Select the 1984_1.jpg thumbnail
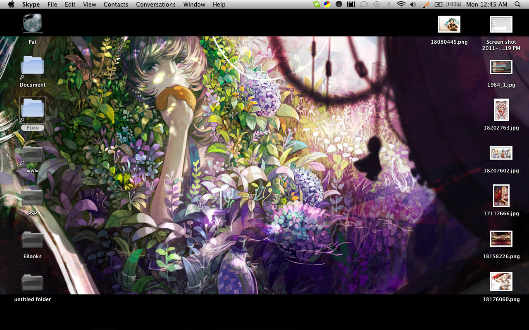The image size is (529, 330). coord(501,67)
